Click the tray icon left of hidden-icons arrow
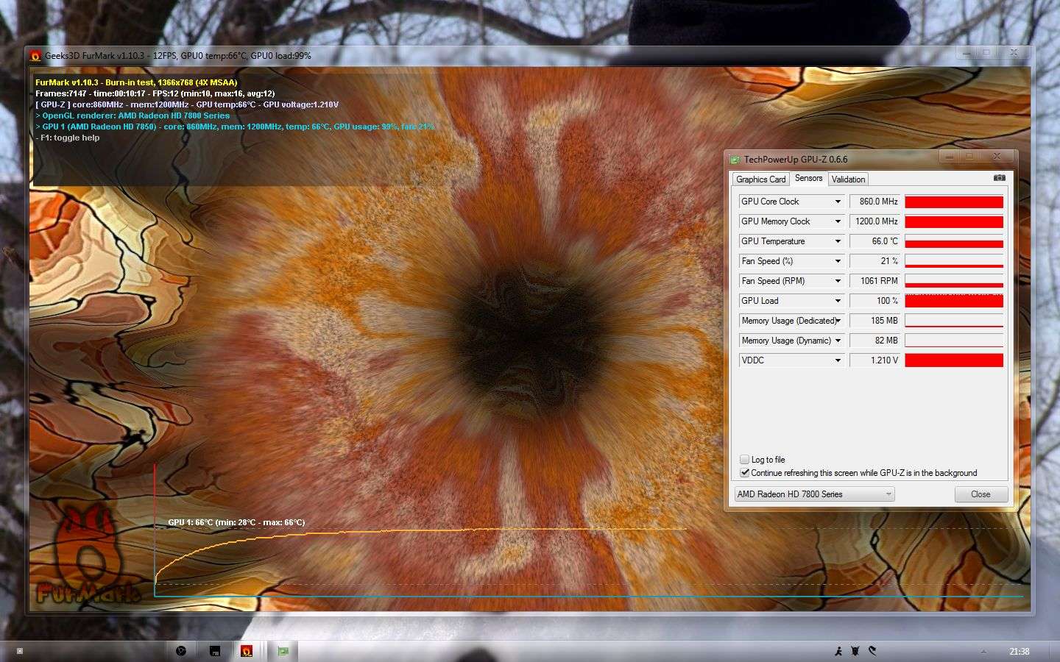1060x662 pixels. pyautogui.click(x=872, y=651)
